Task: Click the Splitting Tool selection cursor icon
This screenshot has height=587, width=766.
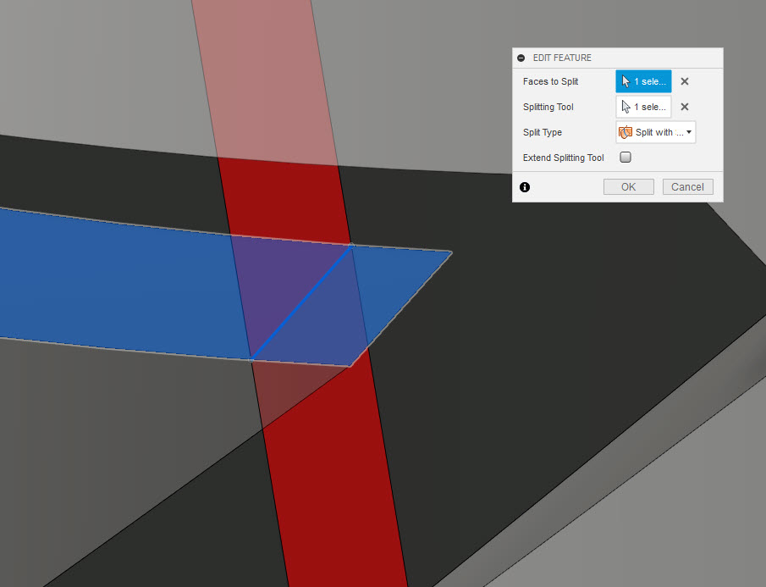Action: [628, 107]
